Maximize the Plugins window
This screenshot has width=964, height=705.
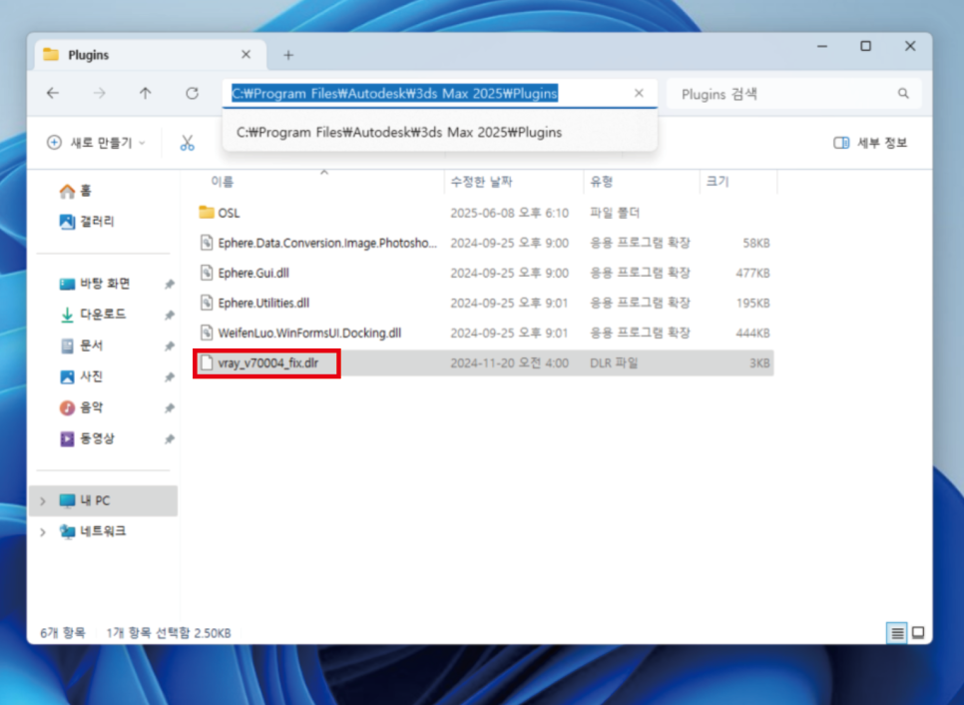pos(865,46)
